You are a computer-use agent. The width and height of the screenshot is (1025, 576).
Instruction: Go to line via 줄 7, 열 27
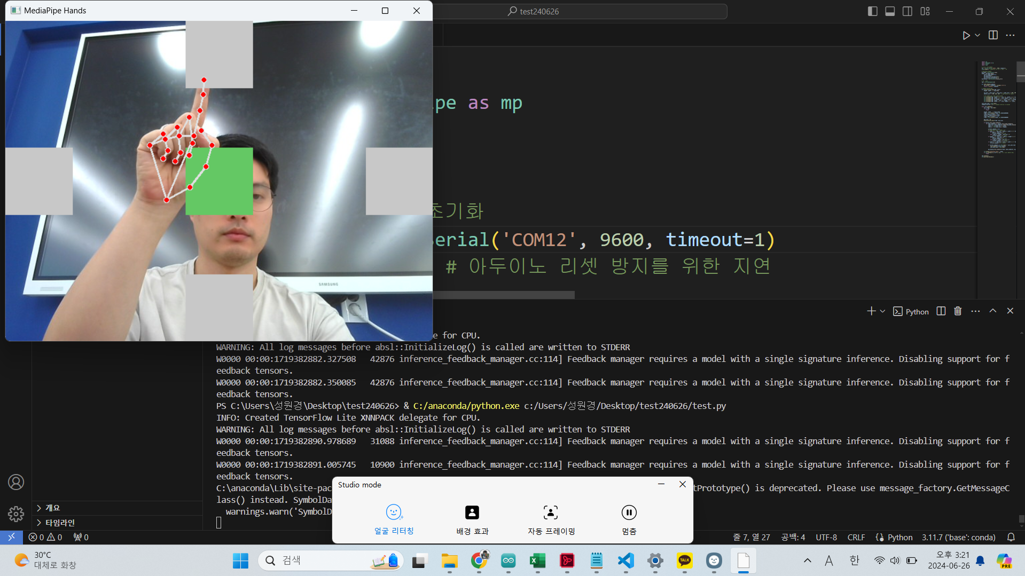coord(752,537)
